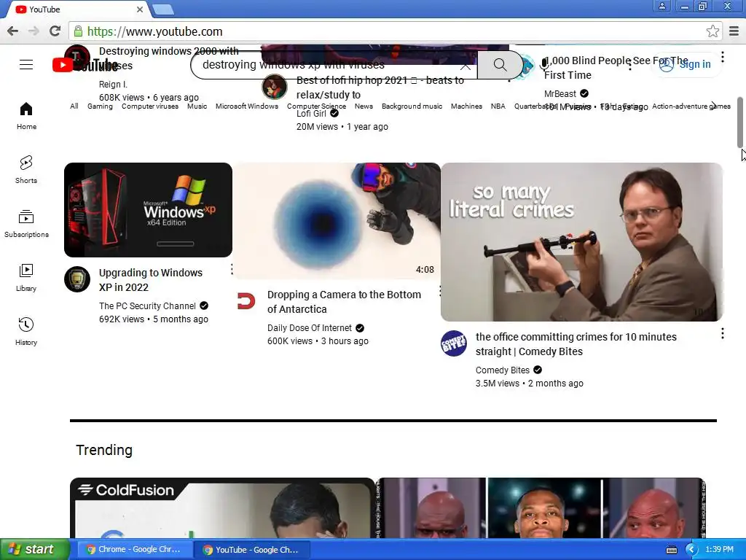Click the page vertical scrollbar thumb
This screenshot has height=560, width=746.
pos(740,122)
